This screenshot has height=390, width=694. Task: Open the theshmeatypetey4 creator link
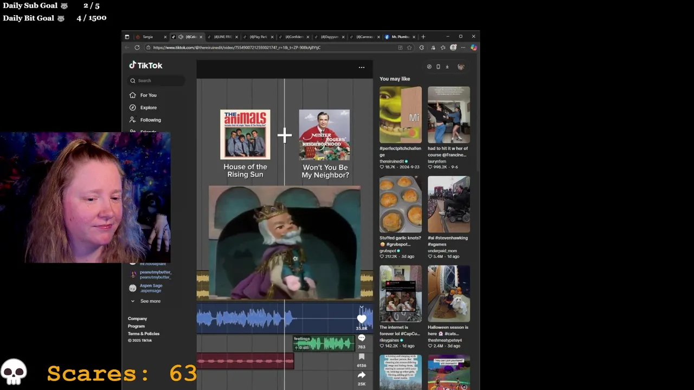click(445, 340)
